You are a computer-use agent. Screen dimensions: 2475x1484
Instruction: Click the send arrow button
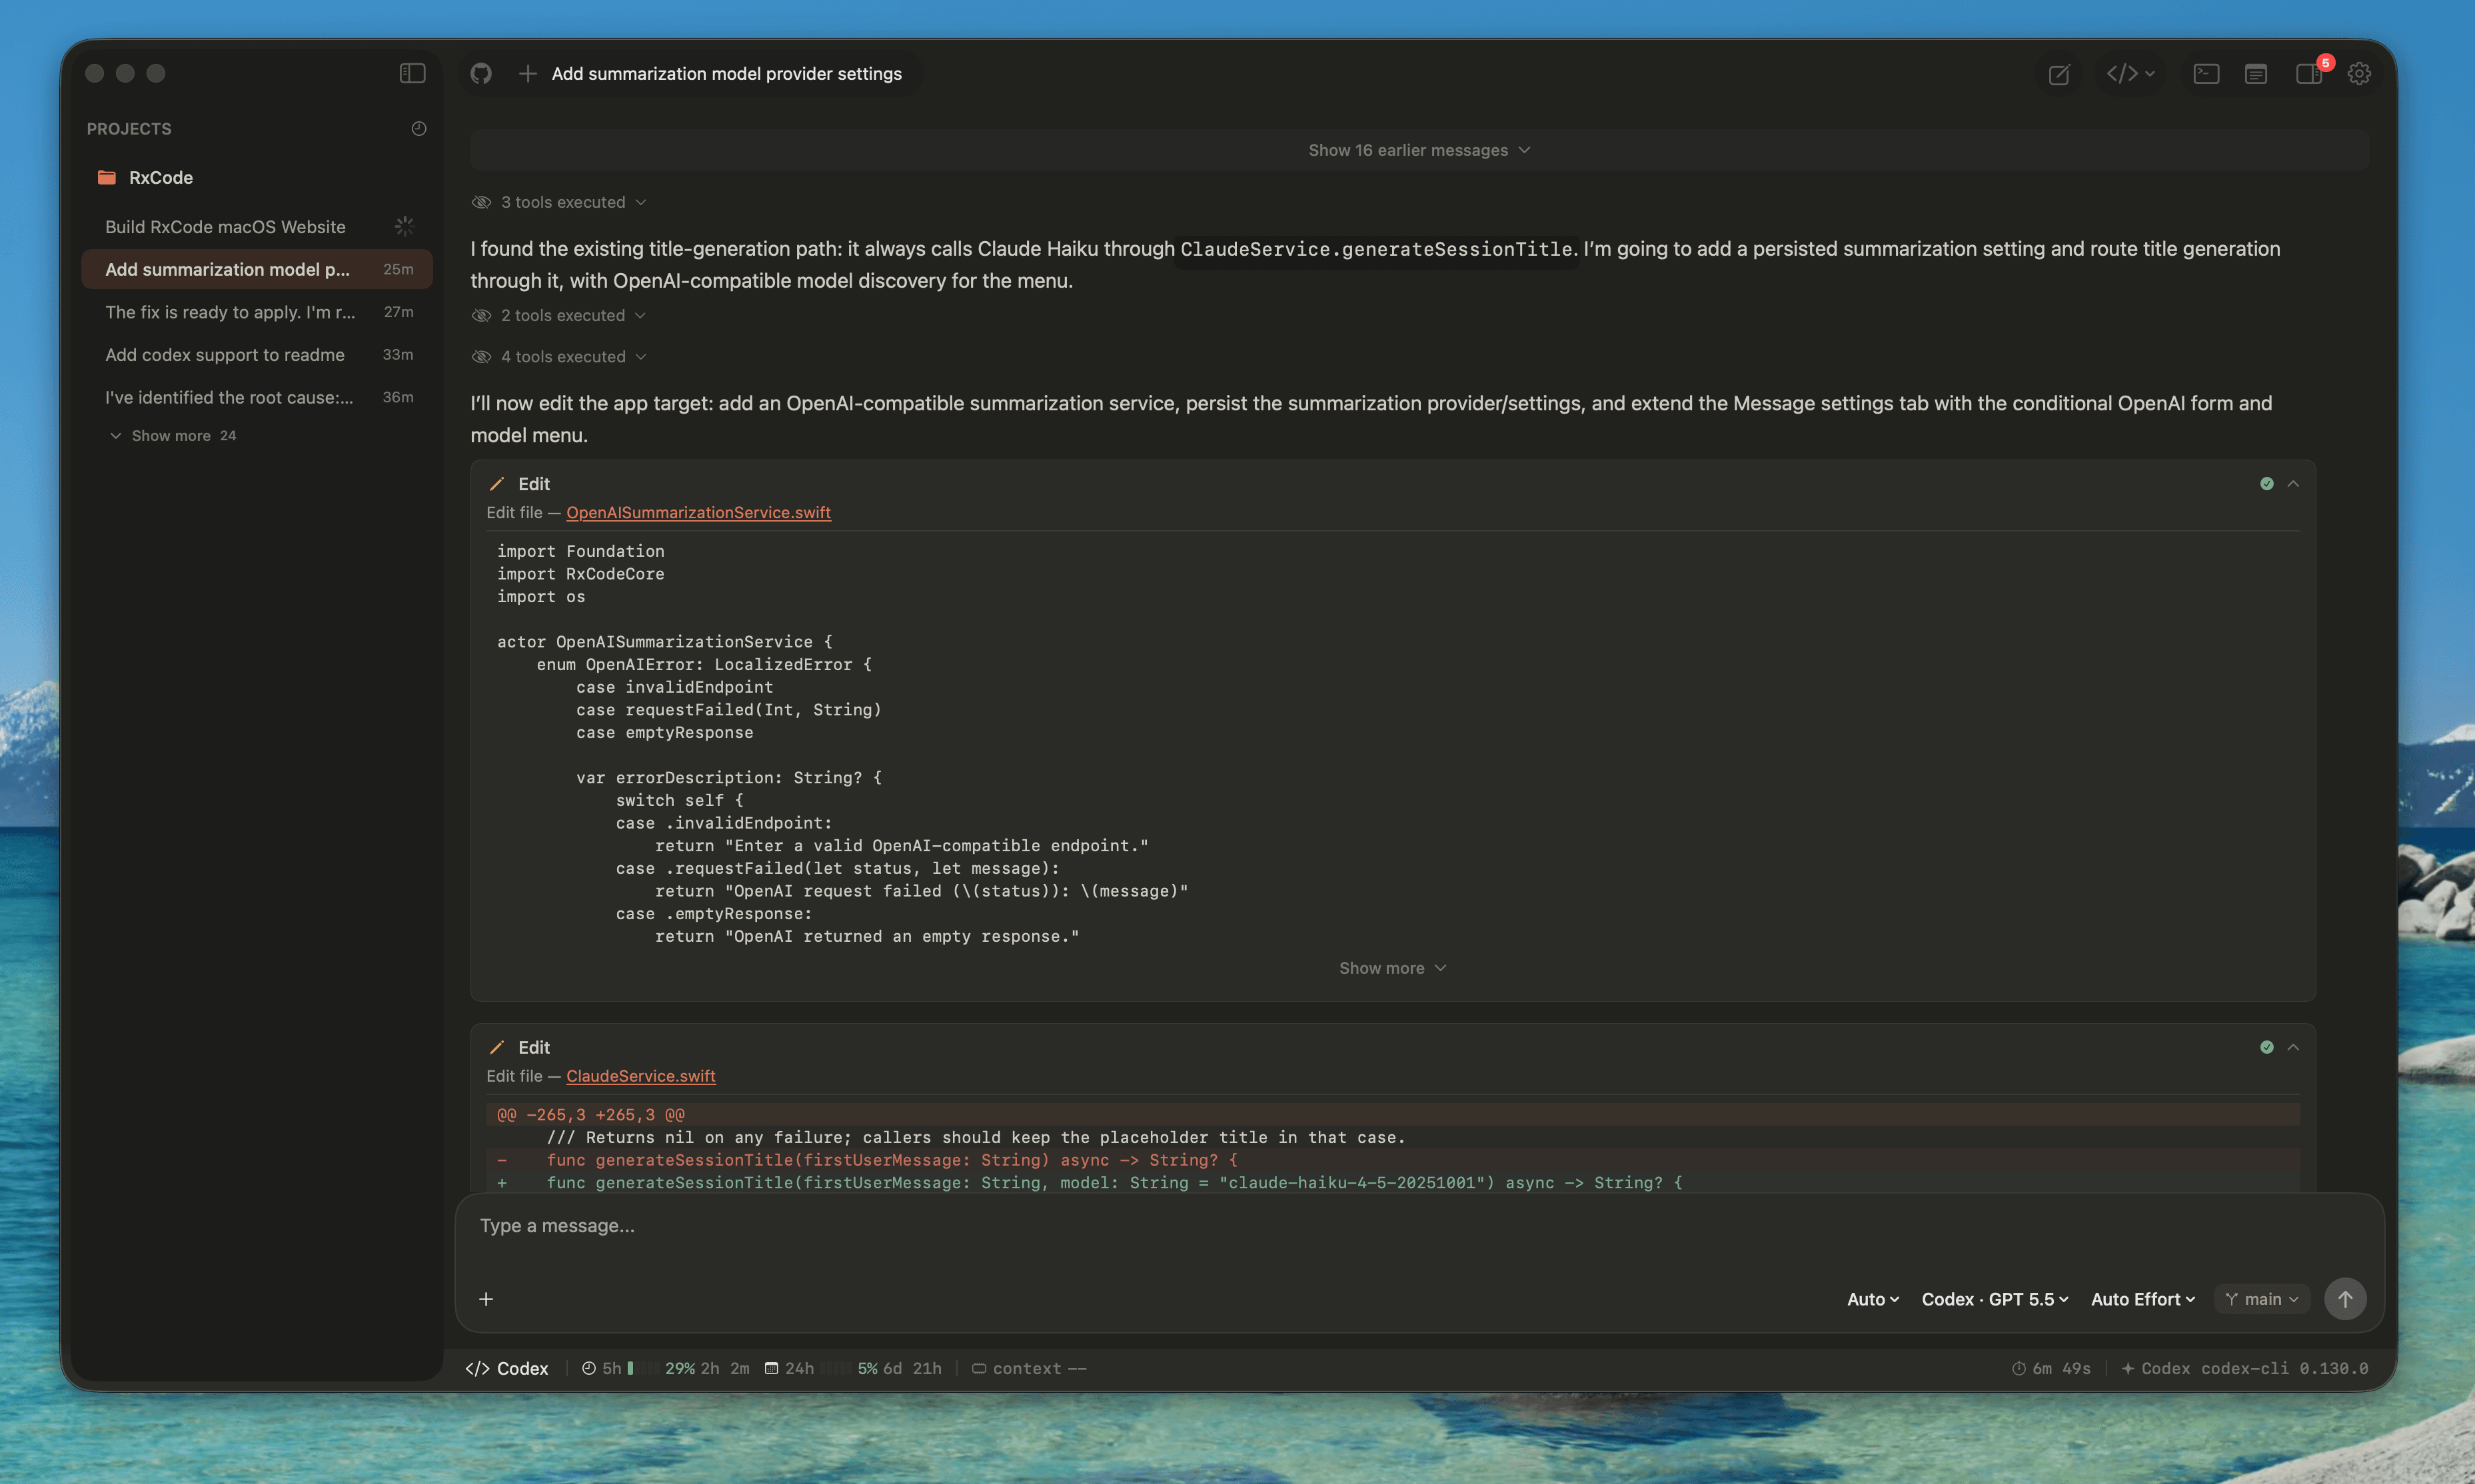point(2345,1299)
